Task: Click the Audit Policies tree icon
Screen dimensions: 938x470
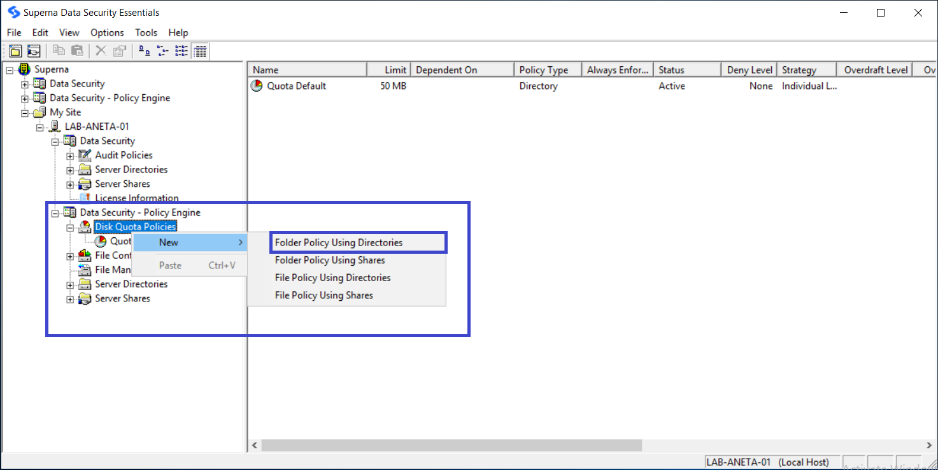Action: pyautogui.click(x=85, y=155)
